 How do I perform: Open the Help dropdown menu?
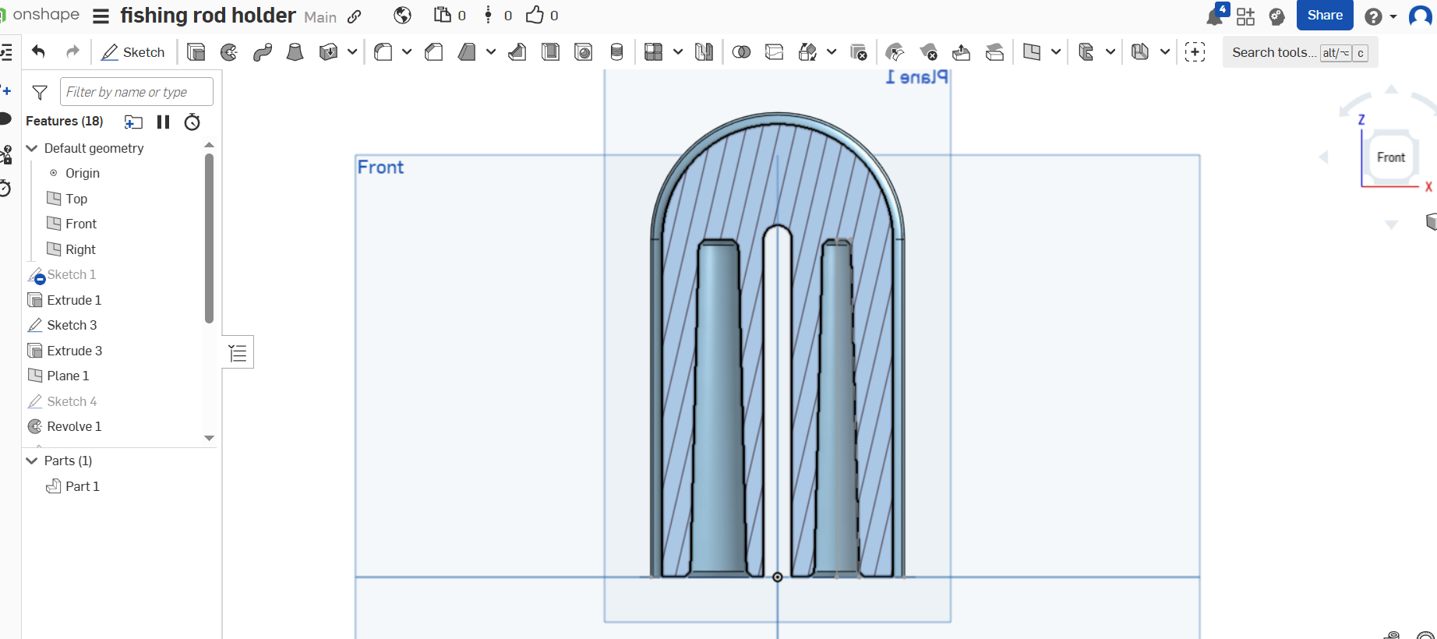(x=1380, y=16)
